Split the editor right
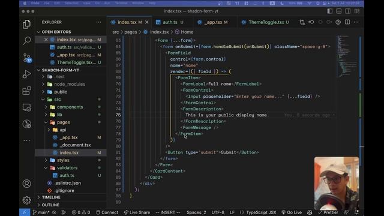Image resolution: width=384 pixels, height=216 pixels. [x=347, y=22]
